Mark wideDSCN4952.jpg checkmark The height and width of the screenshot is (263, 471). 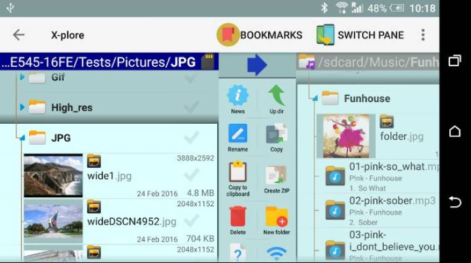191,220
